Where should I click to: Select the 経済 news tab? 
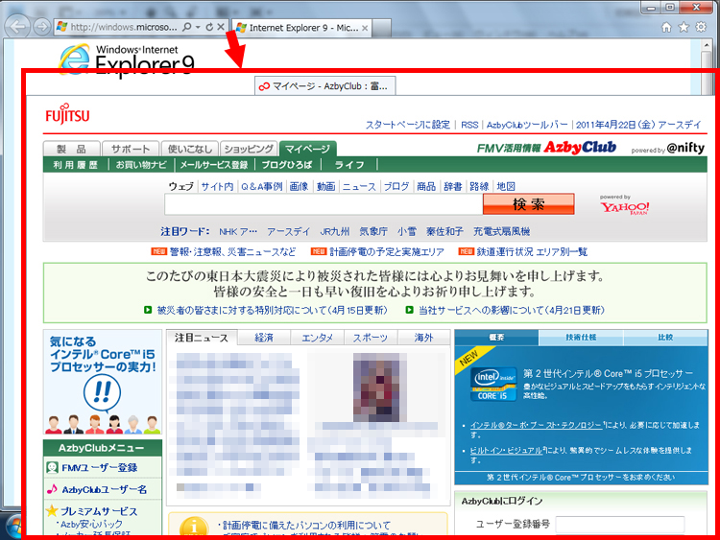(x=264, y=338)
